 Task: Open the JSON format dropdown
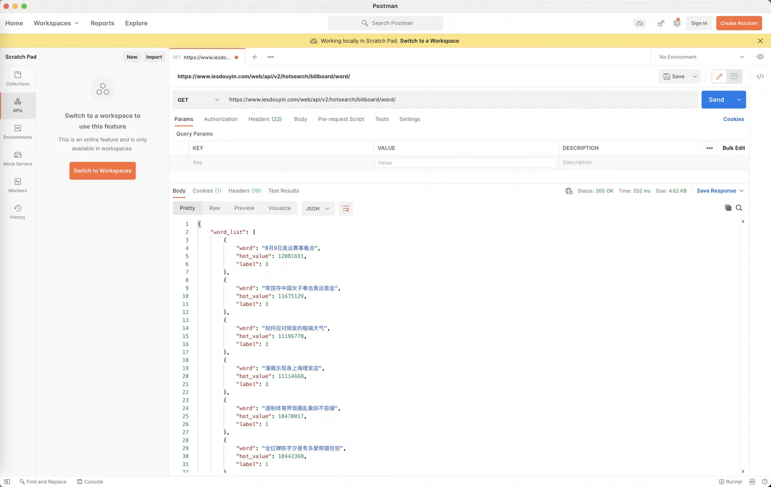pos(318,209)
